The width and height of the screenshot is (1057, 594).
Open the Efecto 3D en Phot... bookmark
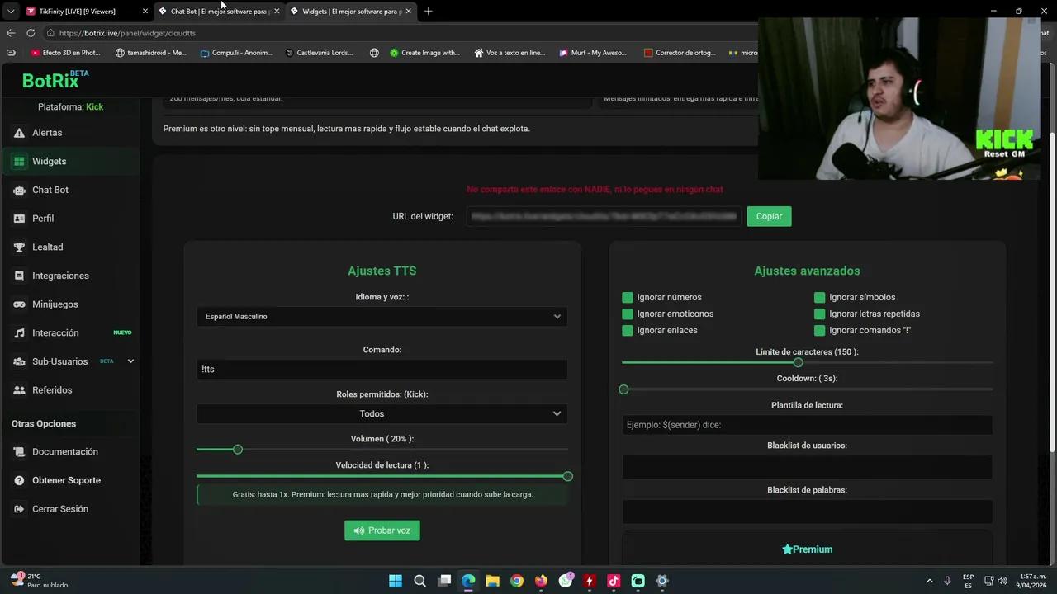click(x=65, y=53)
